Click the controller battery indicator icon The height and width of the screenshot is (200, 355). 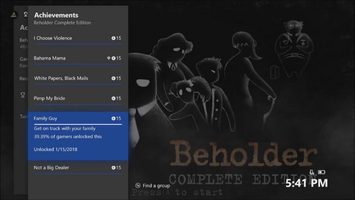click(322, 172)
